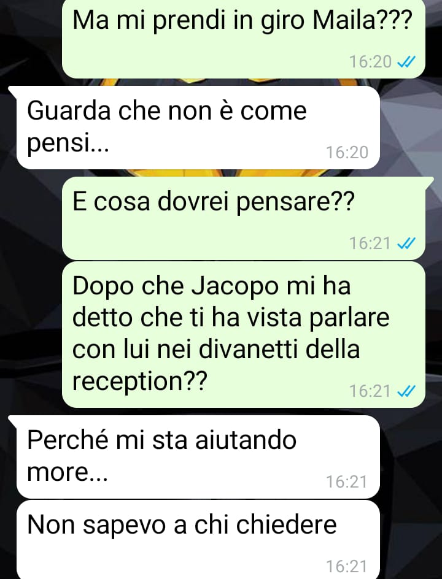442x579 pixels.
Task: Select message starting 'Dopo che Jacopo mi ha detto'
Action: click(x=244, y=334)
